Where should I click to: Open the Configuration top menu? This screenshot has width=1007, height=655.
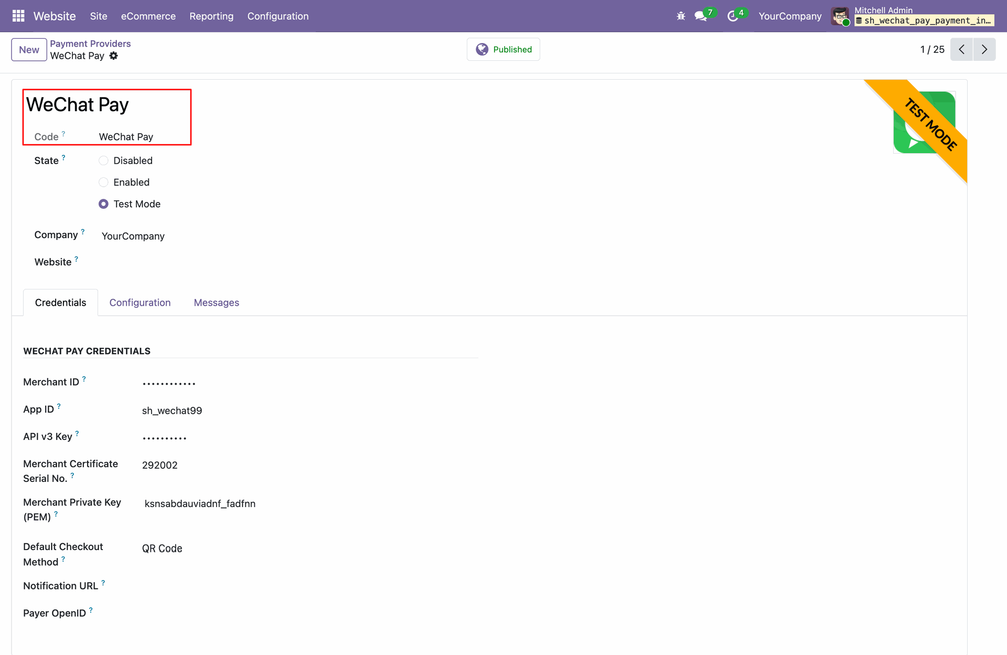278,16
